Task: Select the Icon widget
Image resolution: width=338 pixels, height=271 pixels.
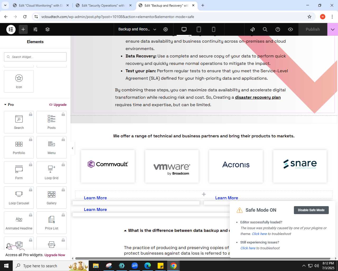Action: click(x=19, y=81)
